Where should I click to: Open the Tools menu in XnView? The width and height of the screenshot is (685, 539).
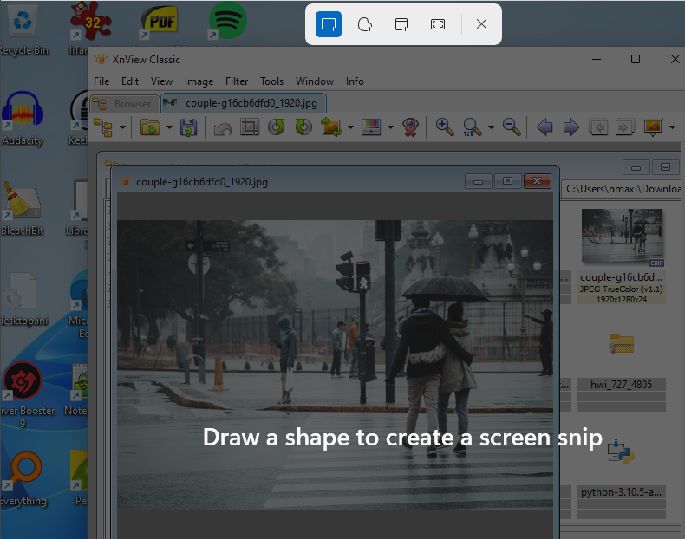point(271,81)
